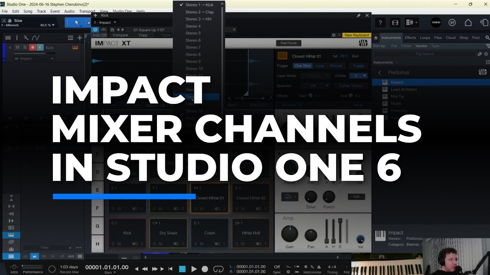Adjust the Amp Gain knob
This screenshot has width=490, height=275.
click(x=290, y=233)
